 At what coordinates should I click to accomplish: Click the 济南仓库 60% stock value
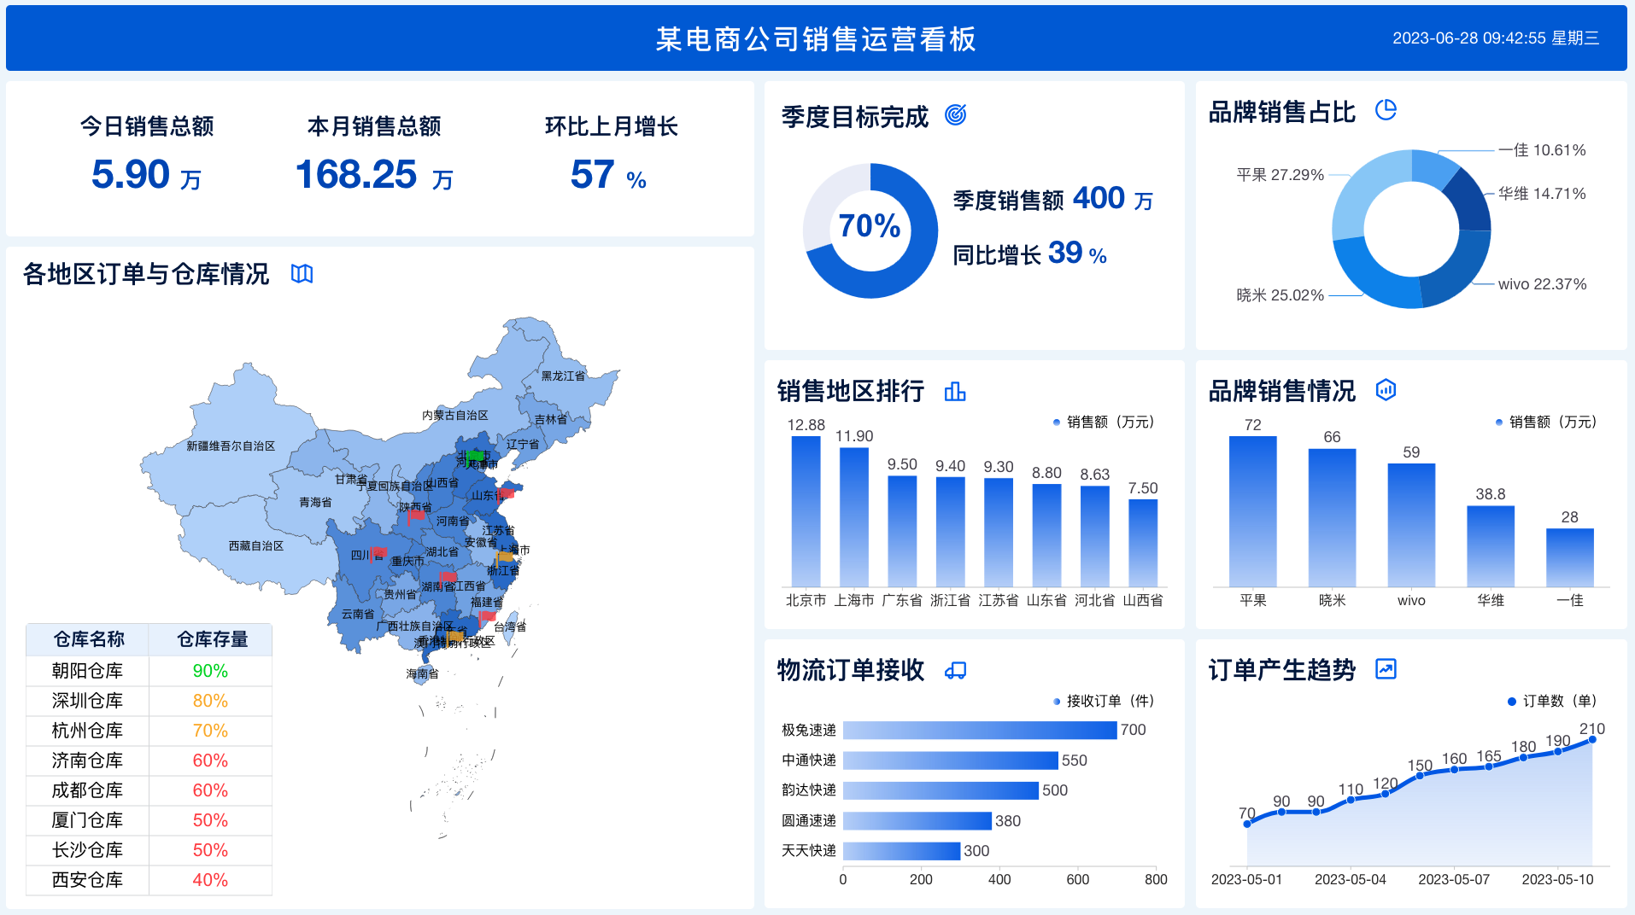210,761
